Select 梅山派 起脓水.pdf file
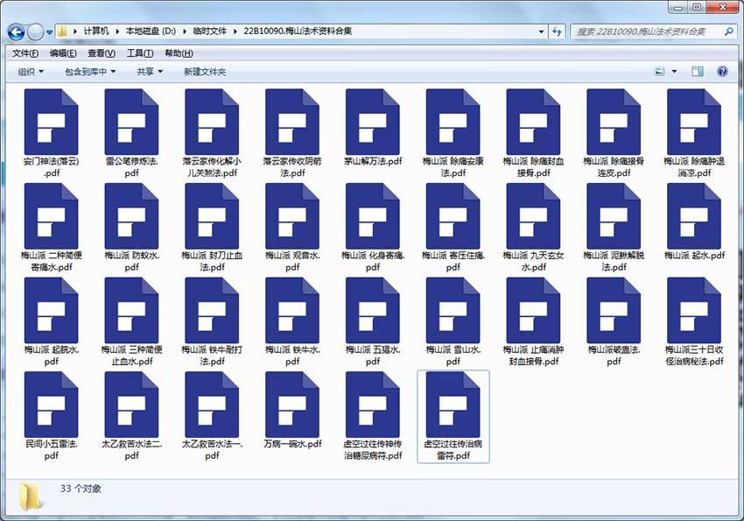The width and height of the screenshot is (744, 521). (x=52, y=321)
